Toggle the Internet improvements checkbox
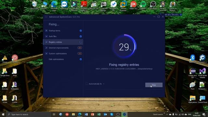This screenshot has height=117, width=208. 46,48
